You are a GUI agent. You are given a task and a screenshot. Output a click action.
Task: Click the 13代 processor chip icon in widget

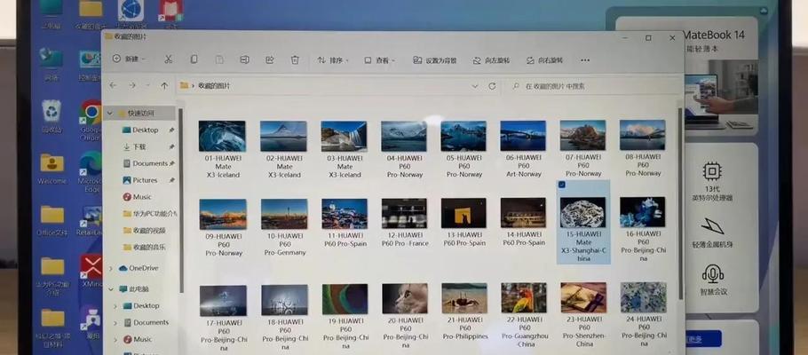click(712, 171)
